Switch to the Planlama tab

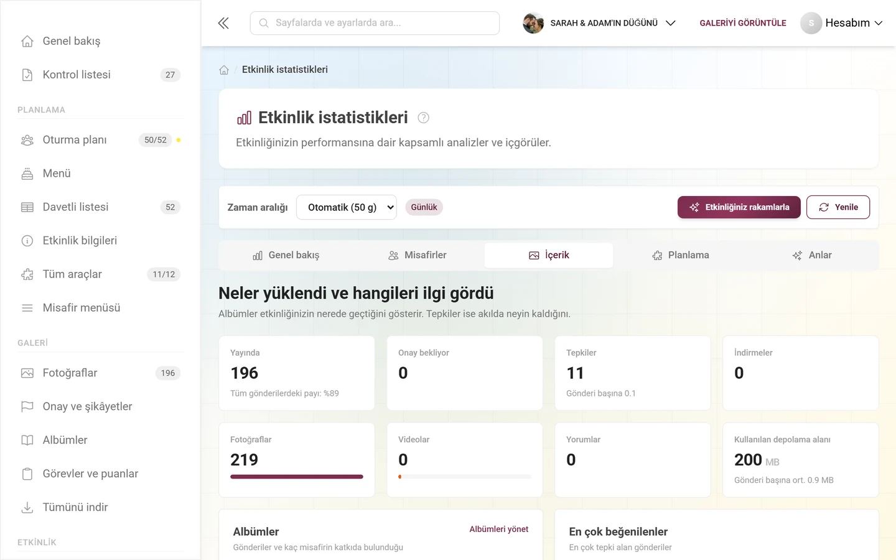(x=681, y=255)
